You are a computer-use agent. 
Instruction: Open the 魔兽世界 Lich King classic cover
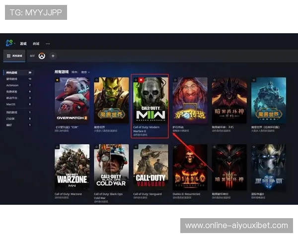click(269, 100)
